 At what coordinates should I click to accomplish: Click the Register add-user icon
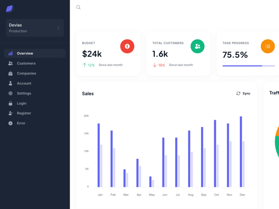tap(11, 113)
